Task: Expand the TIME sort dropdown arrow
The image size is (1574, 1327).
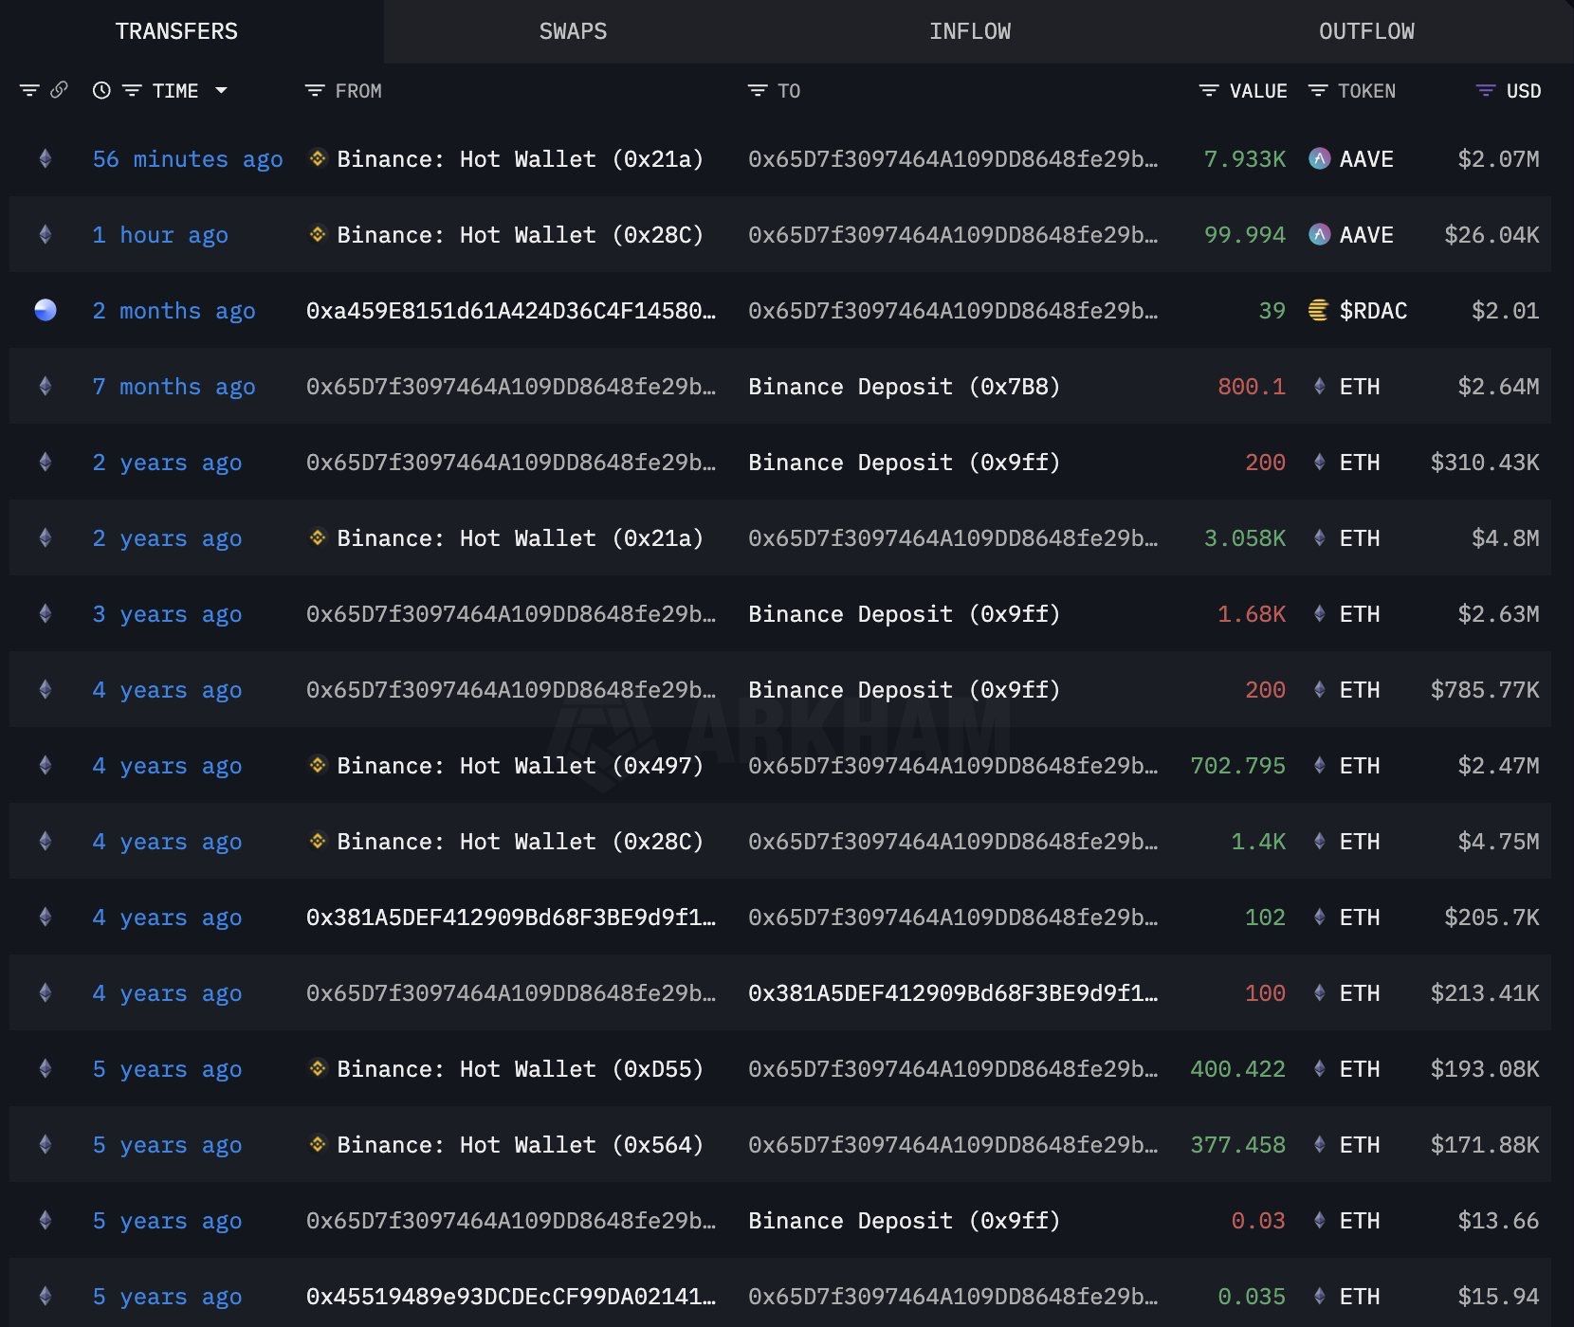Action: [221, 91]
